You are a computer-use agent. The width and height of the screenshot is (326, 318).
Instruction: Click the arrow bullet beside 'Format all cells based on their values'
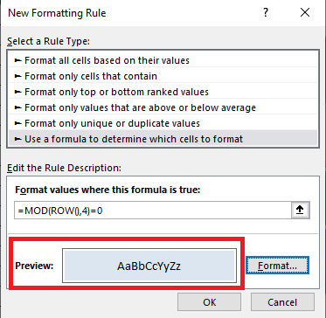18,60
